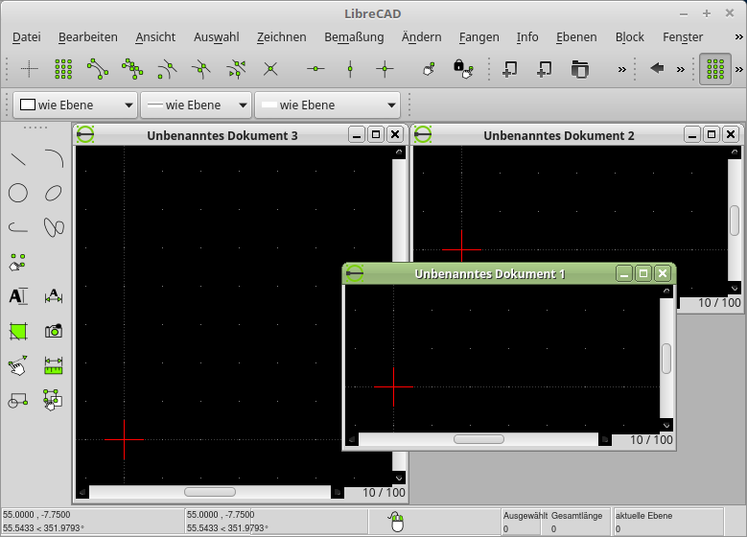Open the line width 'wie Ebene' dropdown
Viewport: 747px width, 537px height.
pos(196,105)
